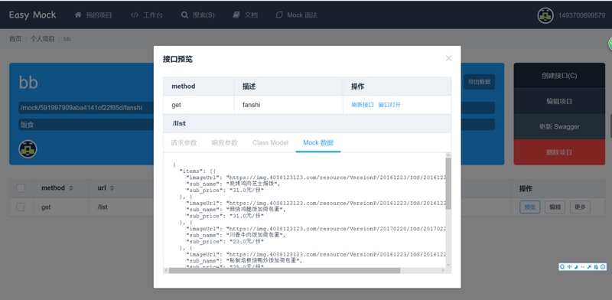Open 搜索(S) in the navigation bar
612x300 pixels.
[198, 15]
